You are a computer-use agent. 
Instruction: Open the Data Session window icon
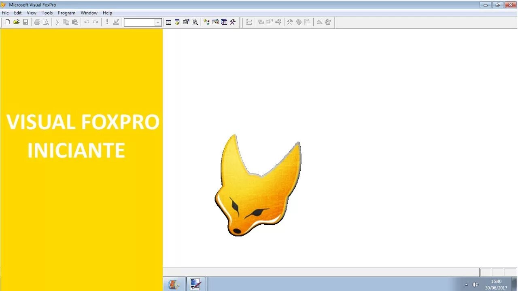click(177, 22)
